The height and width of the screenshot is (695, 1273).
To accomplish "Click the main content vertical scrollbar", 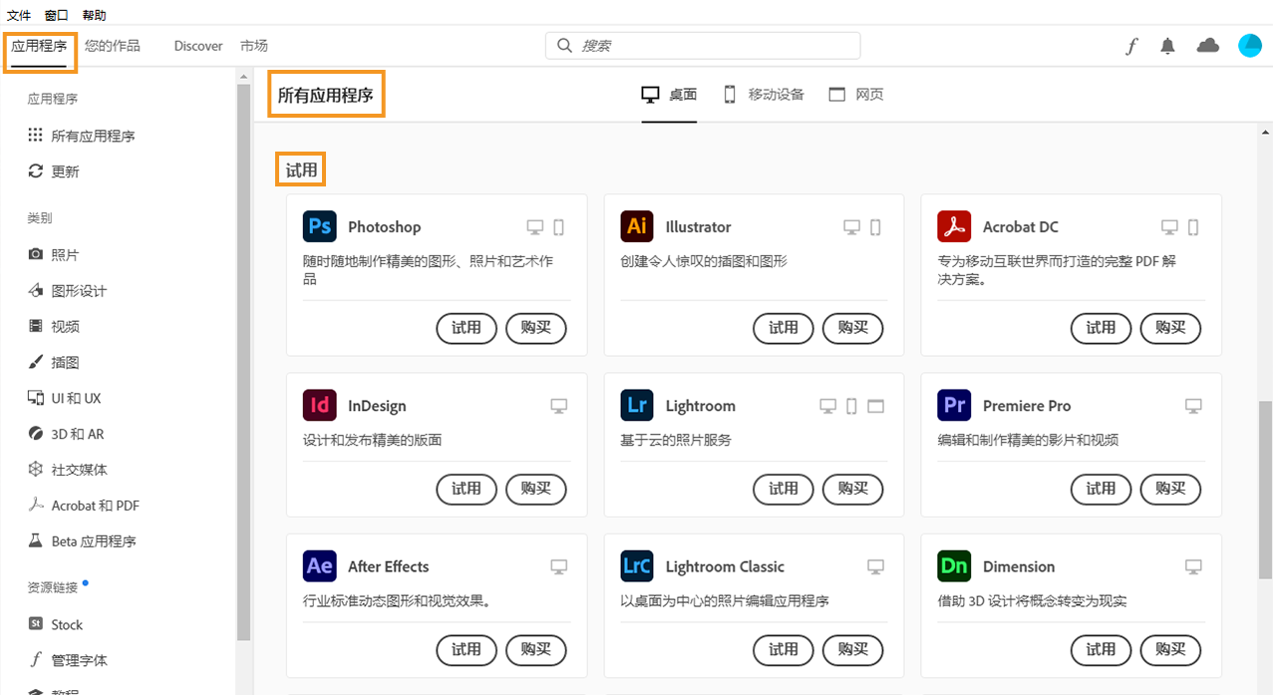I will pyautogui.click(x=1265, y=490).
